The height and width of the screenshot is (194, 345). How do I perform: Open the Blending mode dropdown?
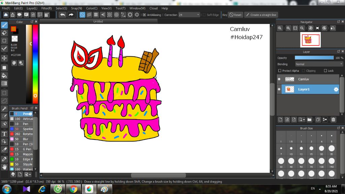pyautogui.click(x=319, y=64)
